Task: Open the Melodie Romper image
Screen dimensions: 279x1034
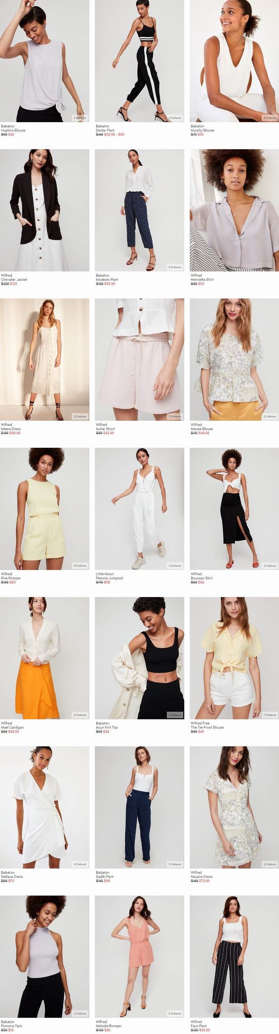Action: click(x=139, y=957)
